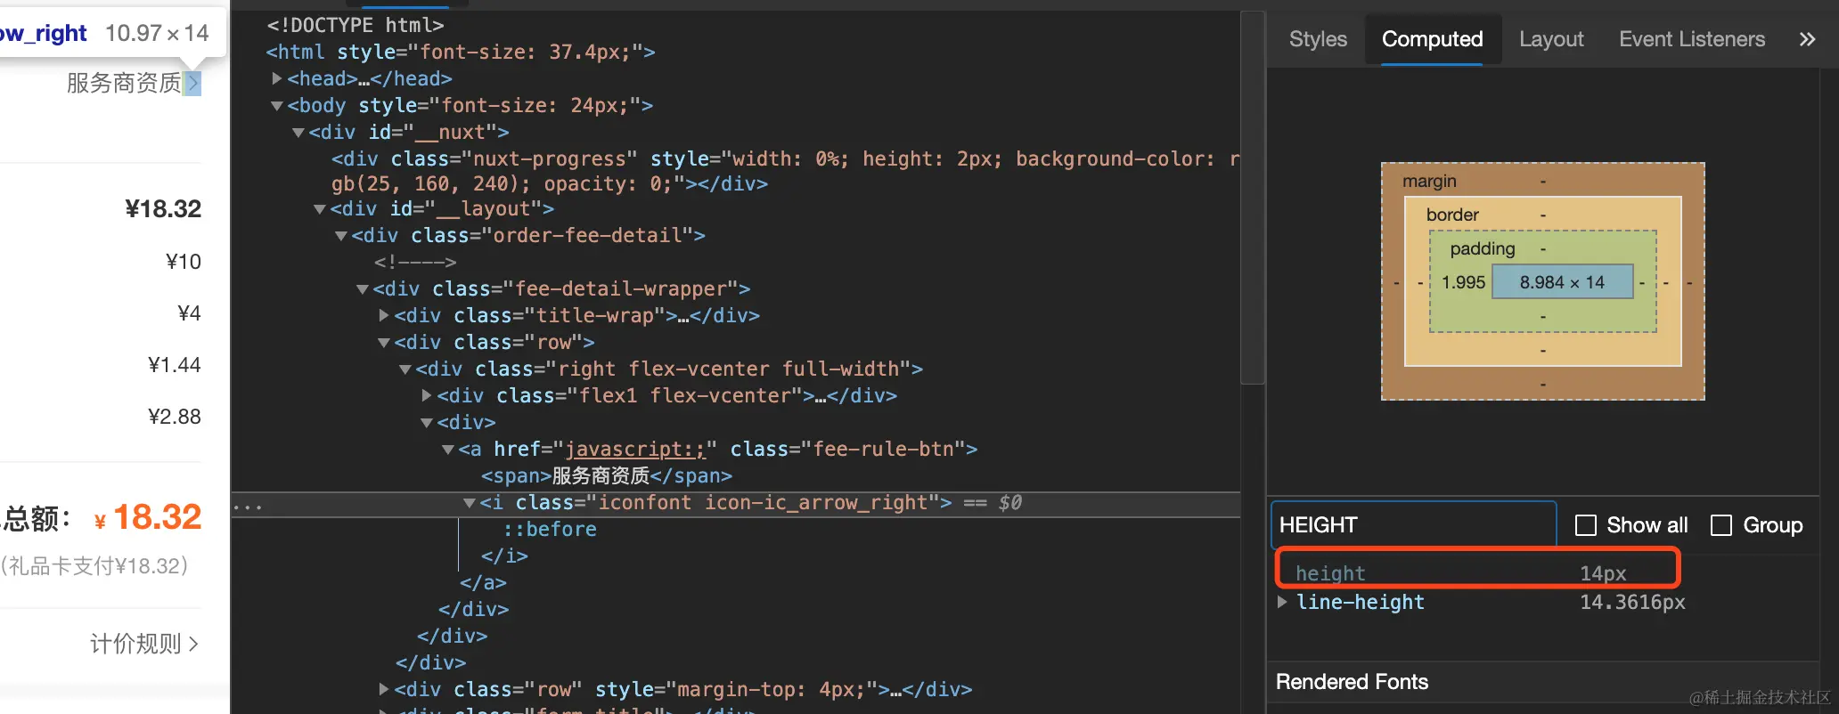Image resolution: width=1839 pixels, height=714 pixels.
Task: Select the span 服务商资质 line
Action: click(607, 475)
